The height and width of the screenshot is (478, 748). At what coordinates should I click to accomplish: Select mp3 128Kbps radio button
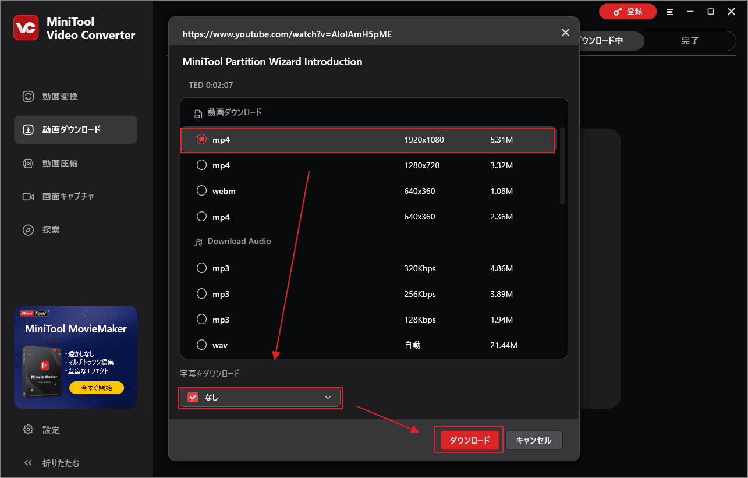202,320
